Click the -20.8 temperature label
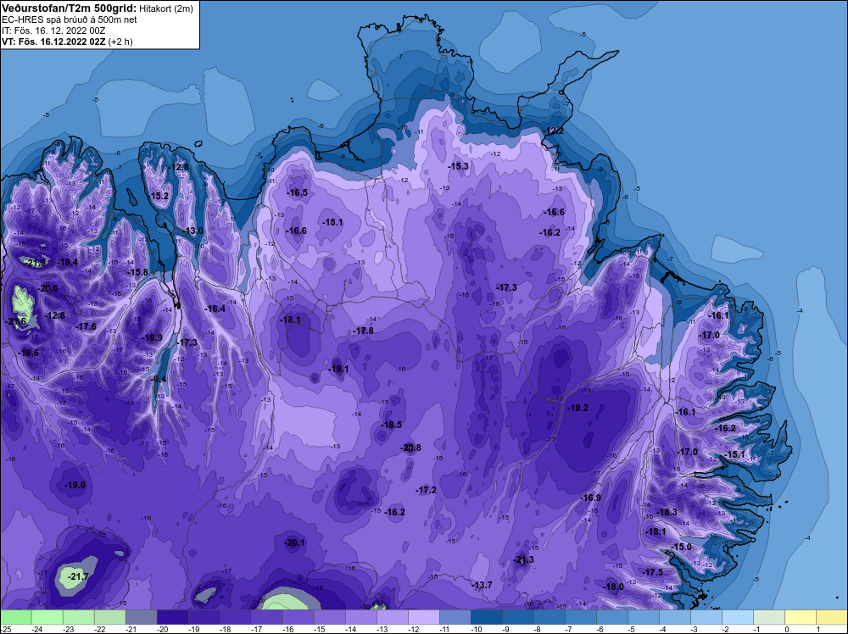Viewport: 848px width, 634px height. (410, 448)
